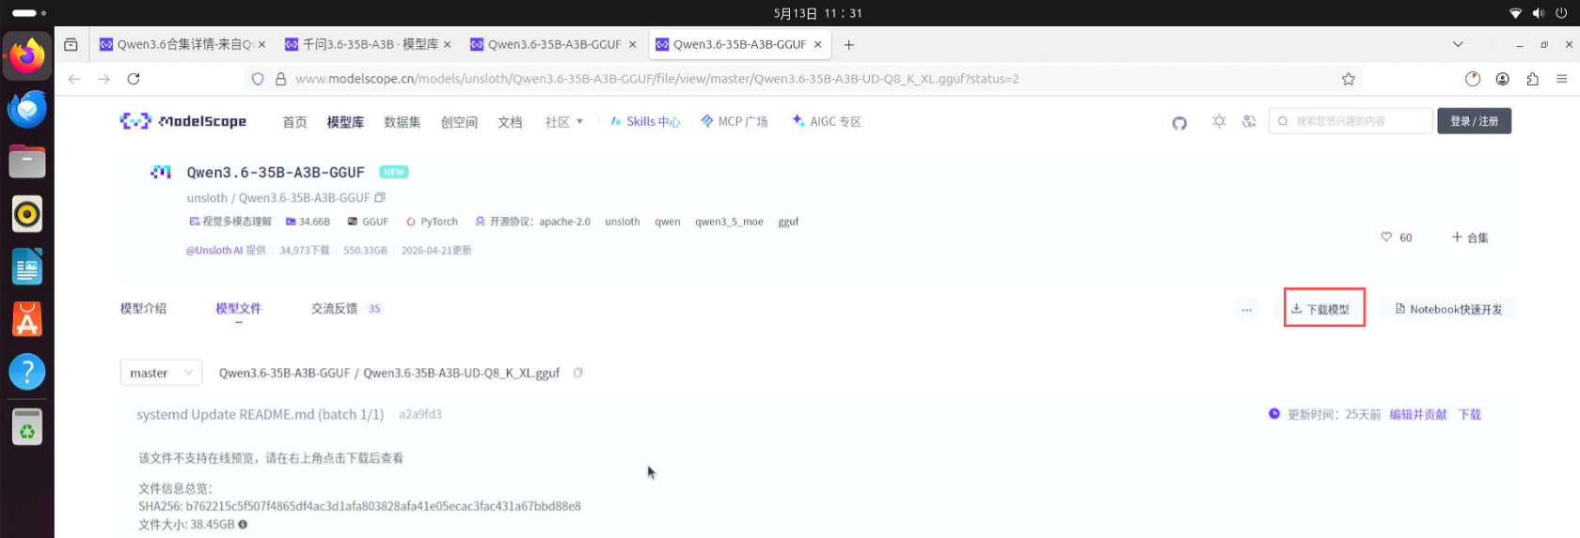Launch Thunderbird from the dock
The width and height of the screenshot is (1580, 538).
pyautogui.click(x=27, y=109)
